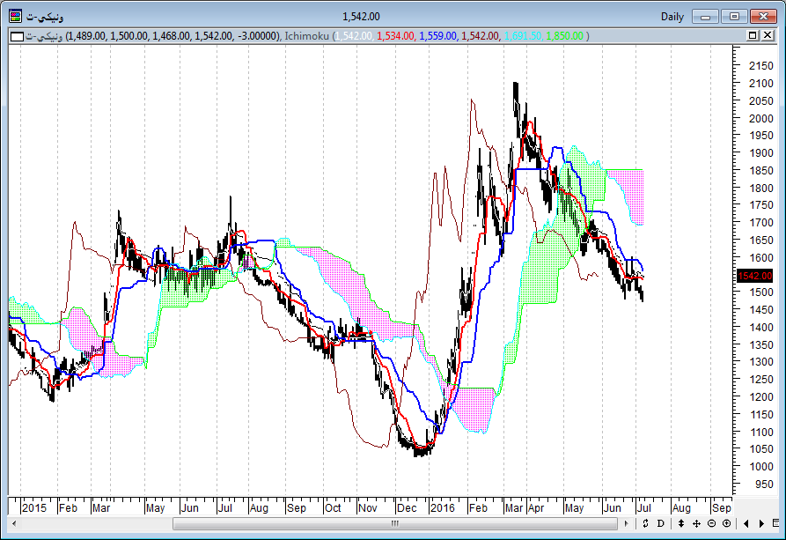Click the D daily periodicity icon
Screen dimensions: 786x540
[661, 523]
